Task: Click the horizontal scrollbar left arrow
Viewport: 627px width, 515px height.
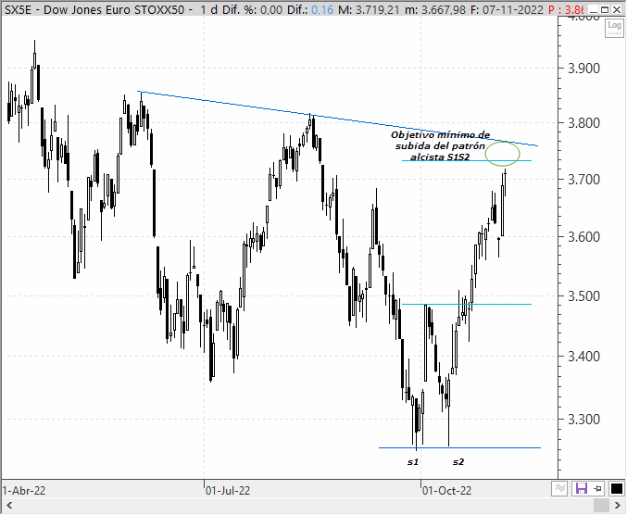Action: 8,506
